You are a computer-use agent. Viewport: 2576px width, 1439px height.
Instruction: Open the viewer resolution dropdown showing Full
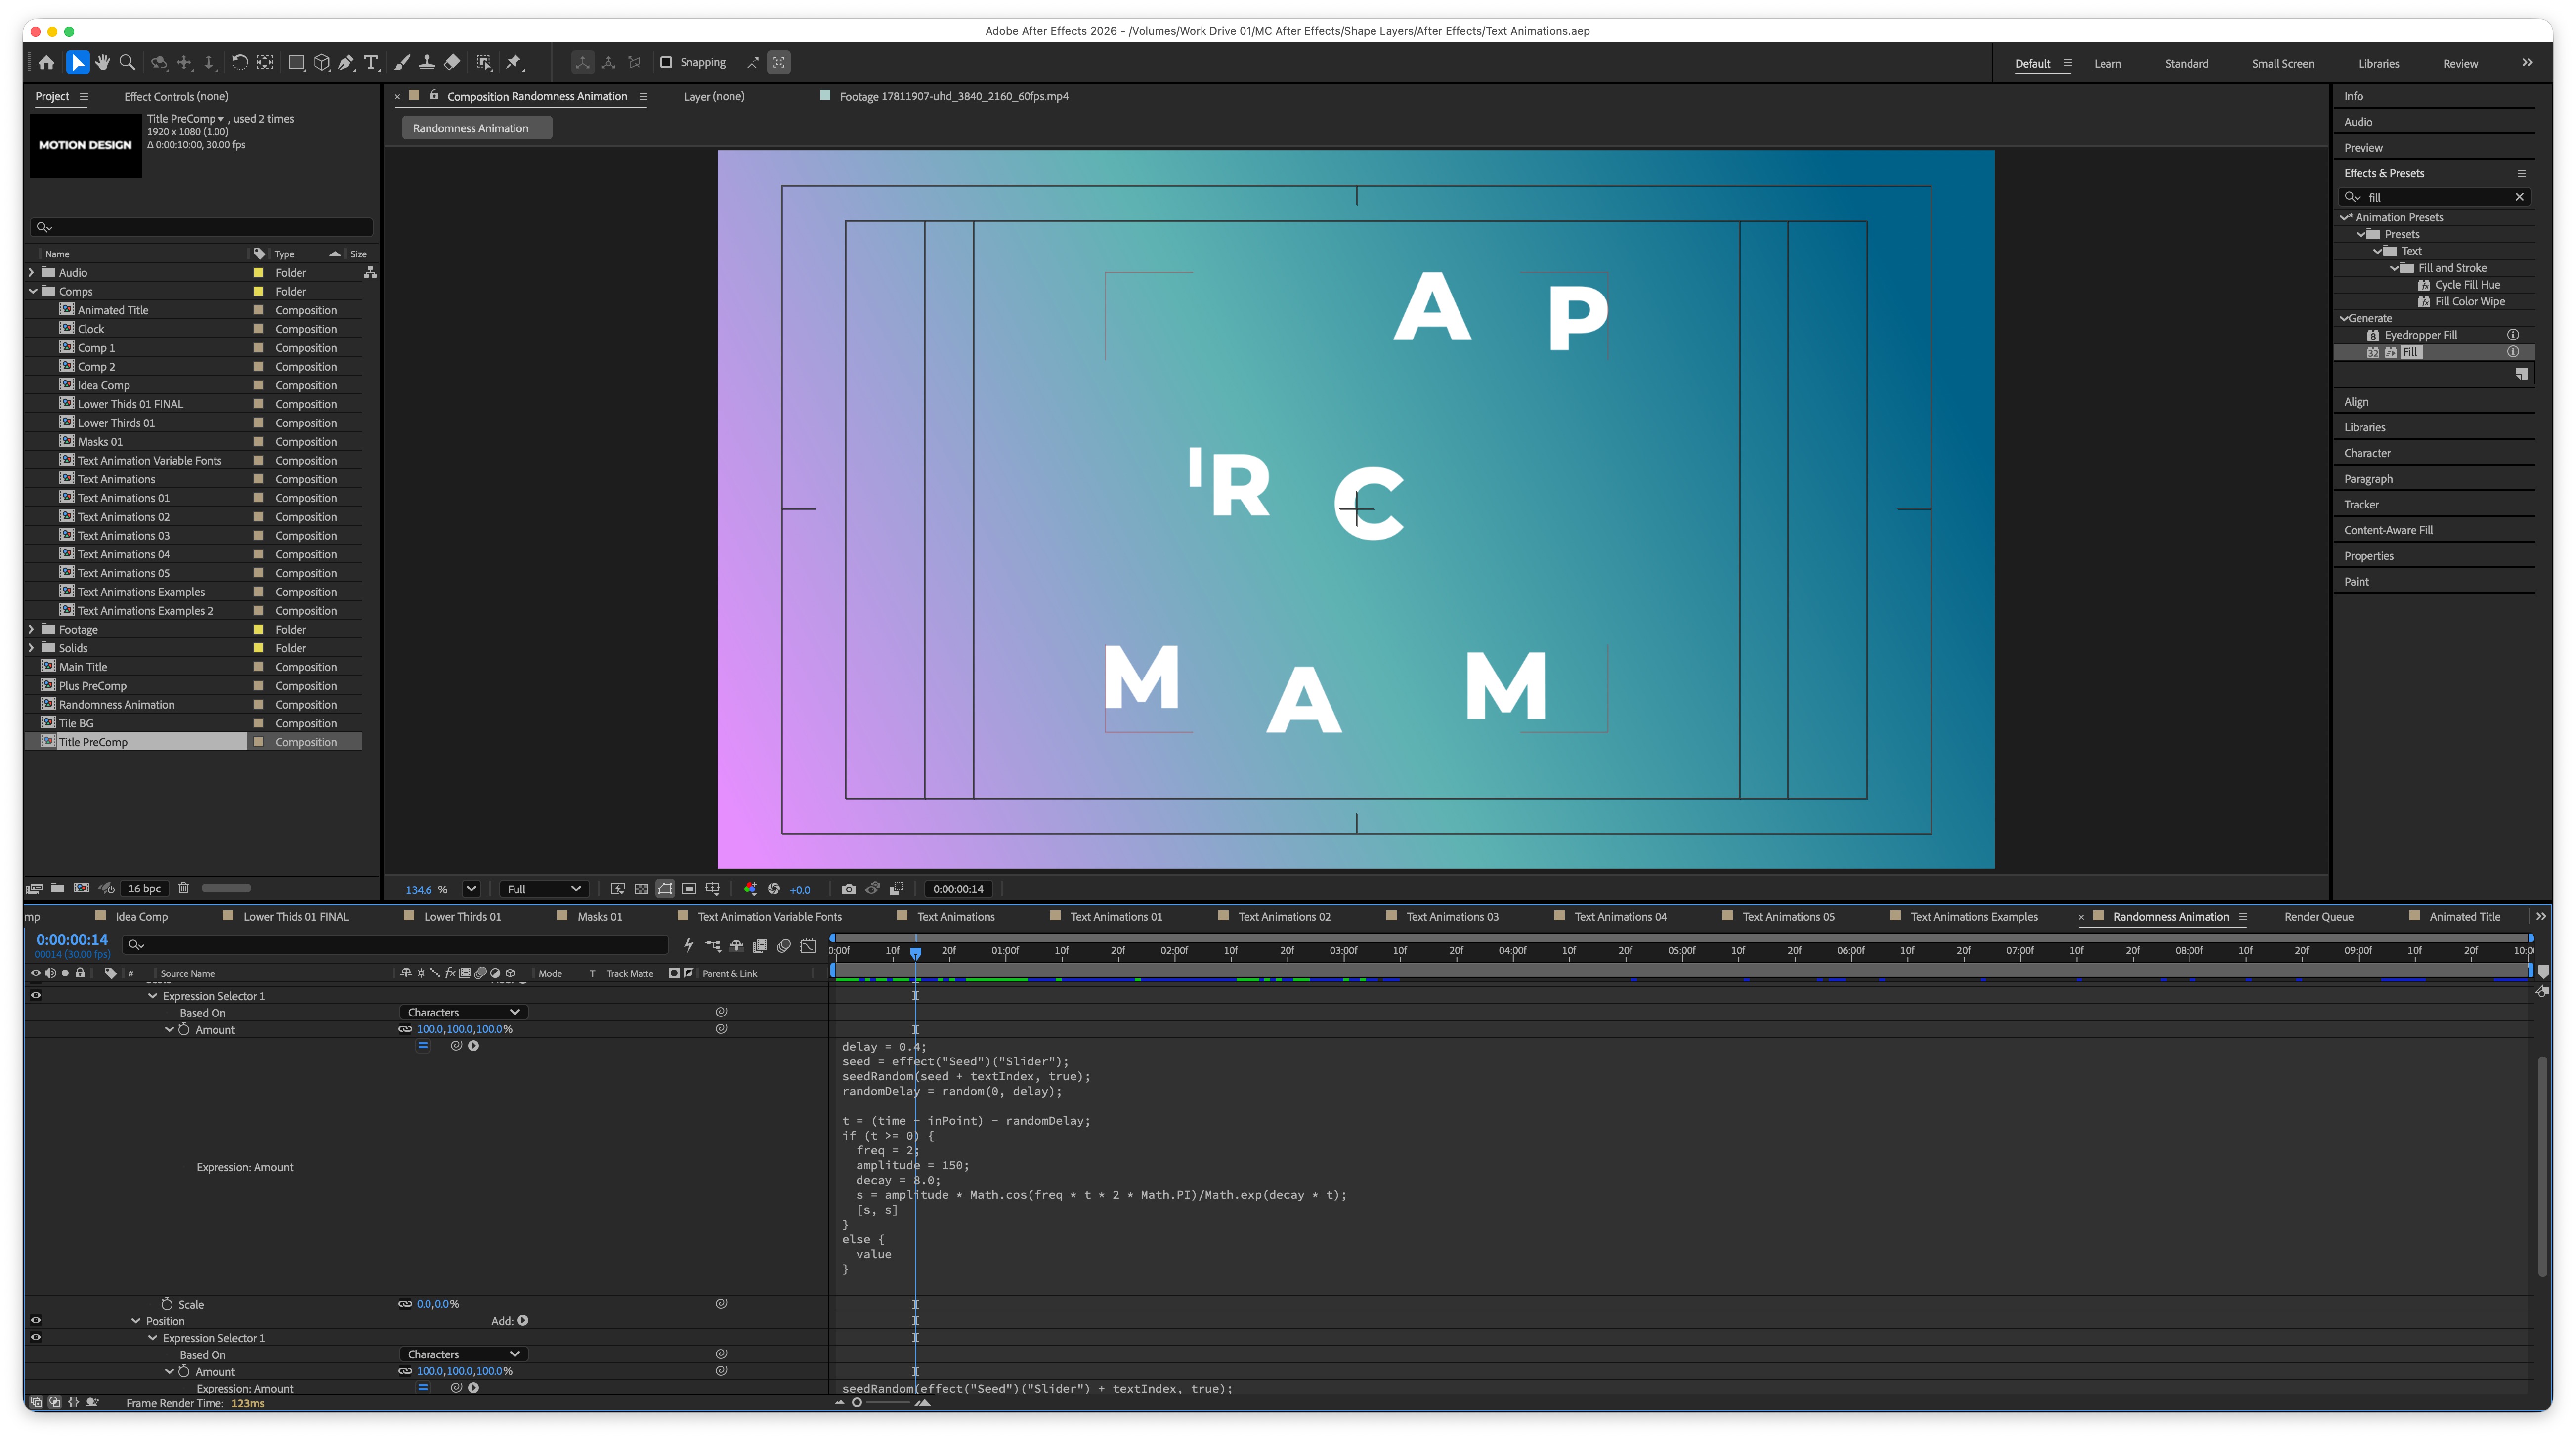point(543,889)
